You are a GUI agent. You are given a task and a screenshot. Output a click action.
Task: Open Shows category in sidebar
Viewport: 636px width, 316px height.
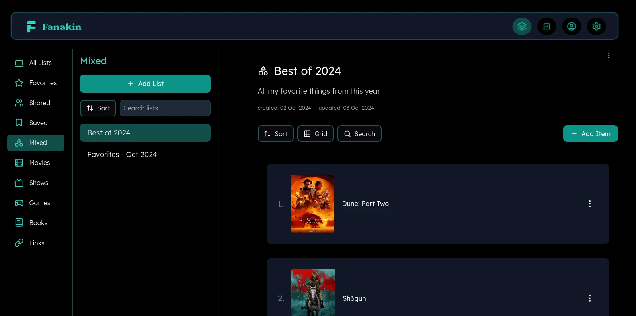pyautogui.click(x=36, y=183)
